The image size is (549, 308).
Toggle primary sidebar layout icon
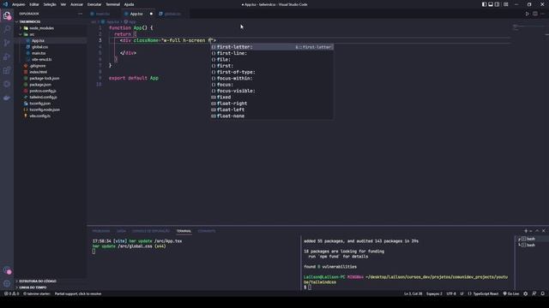484,4
